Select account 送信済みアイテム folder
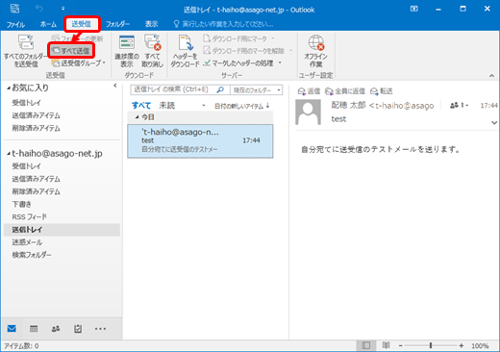The image size is (500, 352). [x=36, y=179]
